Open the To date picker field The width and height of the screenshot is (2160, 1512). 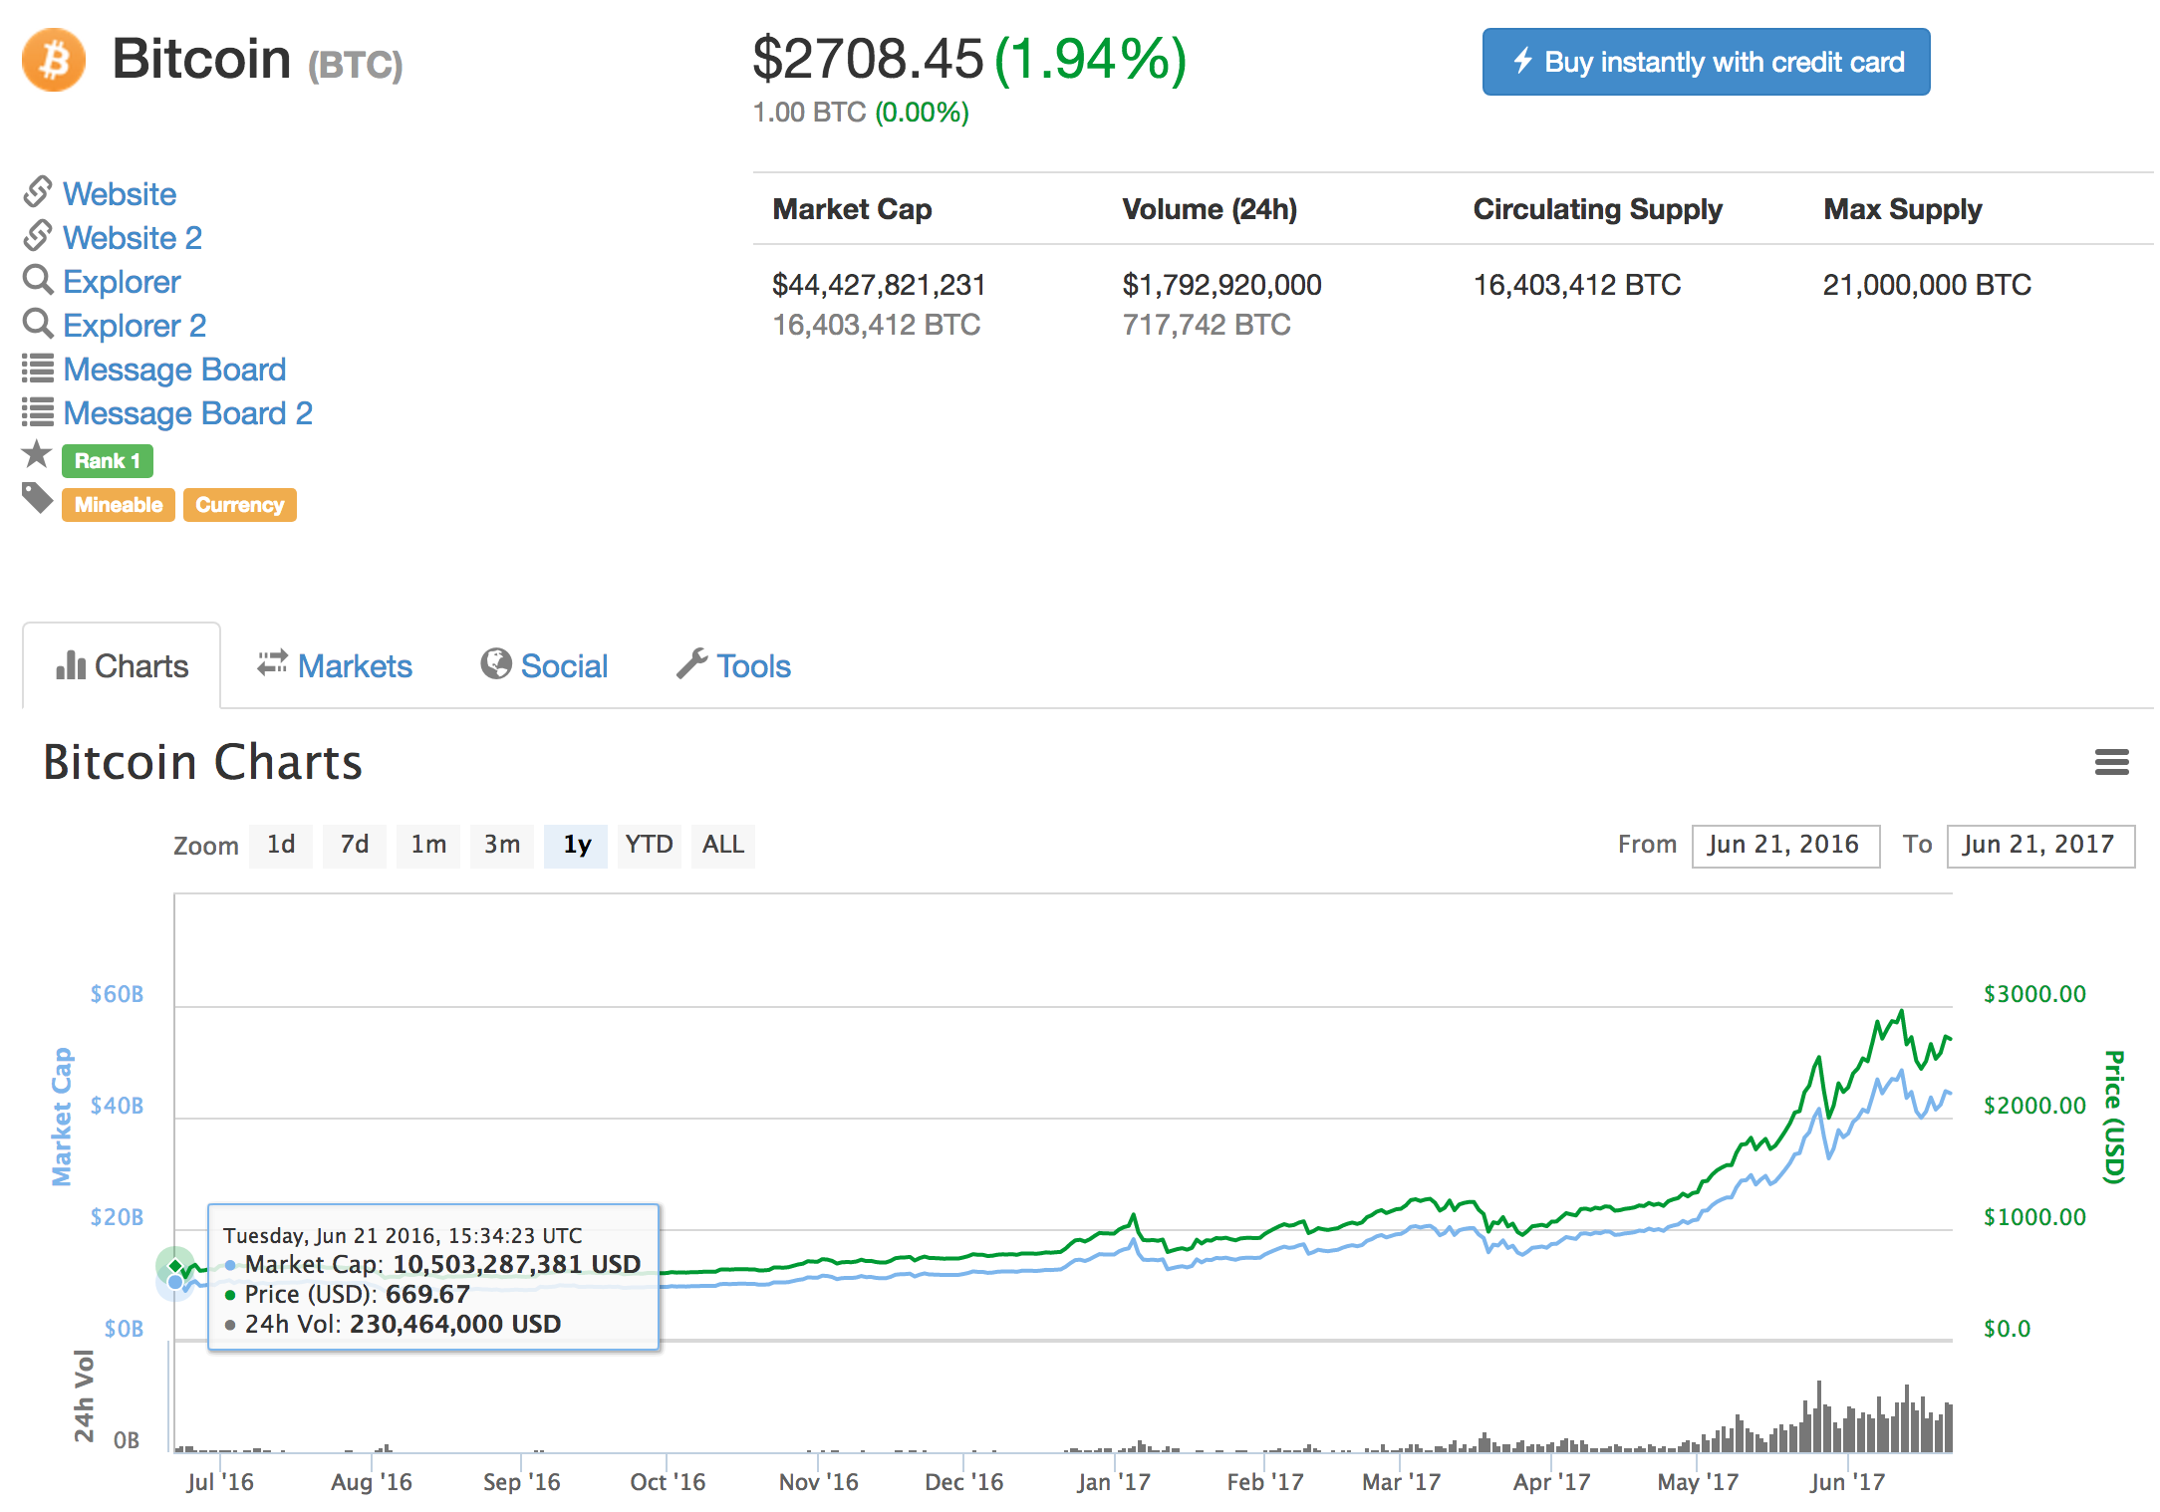tap(2040, 845)
